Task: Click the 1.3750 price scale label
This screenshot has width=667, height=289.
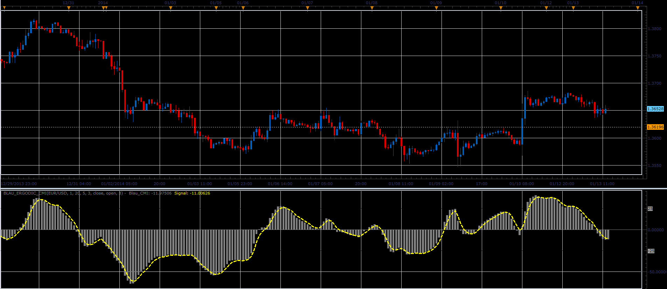Action: [655, 56]
